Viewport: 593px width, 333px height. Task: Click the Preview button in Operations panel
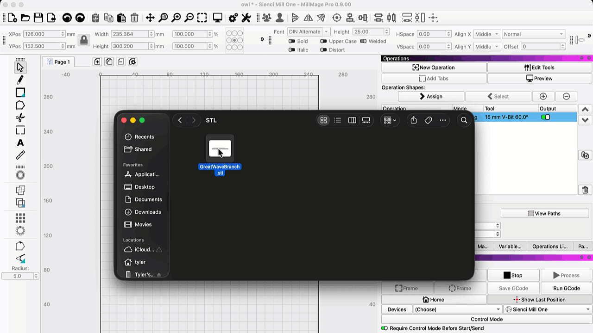[x=540, y=79]
